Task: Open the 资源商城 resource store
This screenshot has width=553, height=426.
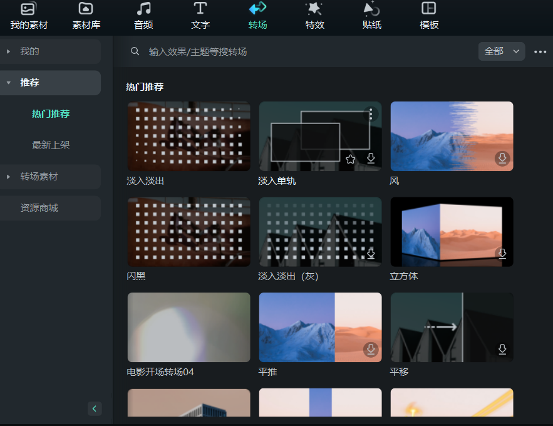Action: pos(39,208)
